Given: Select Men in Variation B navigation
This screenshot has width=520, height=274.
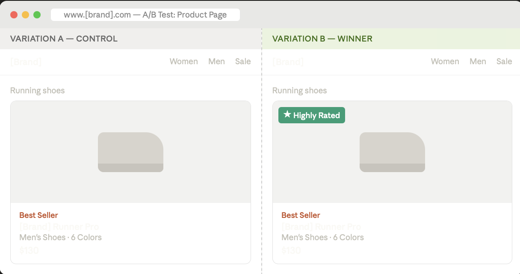Looking at the screenshot, I should [x=478, y=62].
